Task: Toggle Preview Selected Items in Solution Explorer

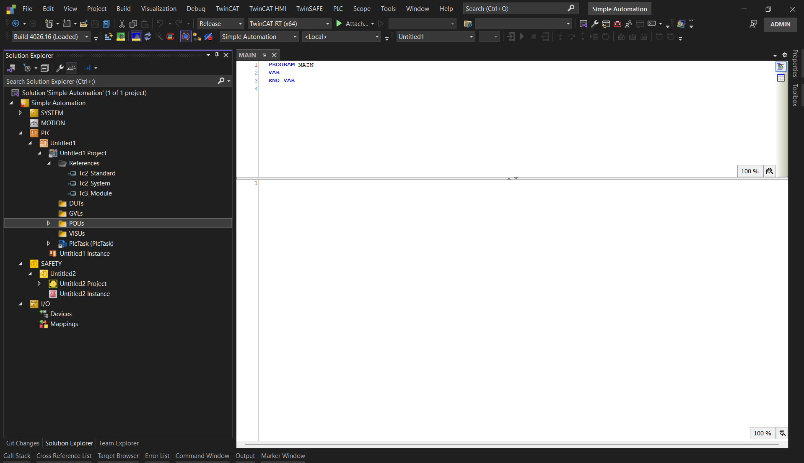Action: click(72, 68)
